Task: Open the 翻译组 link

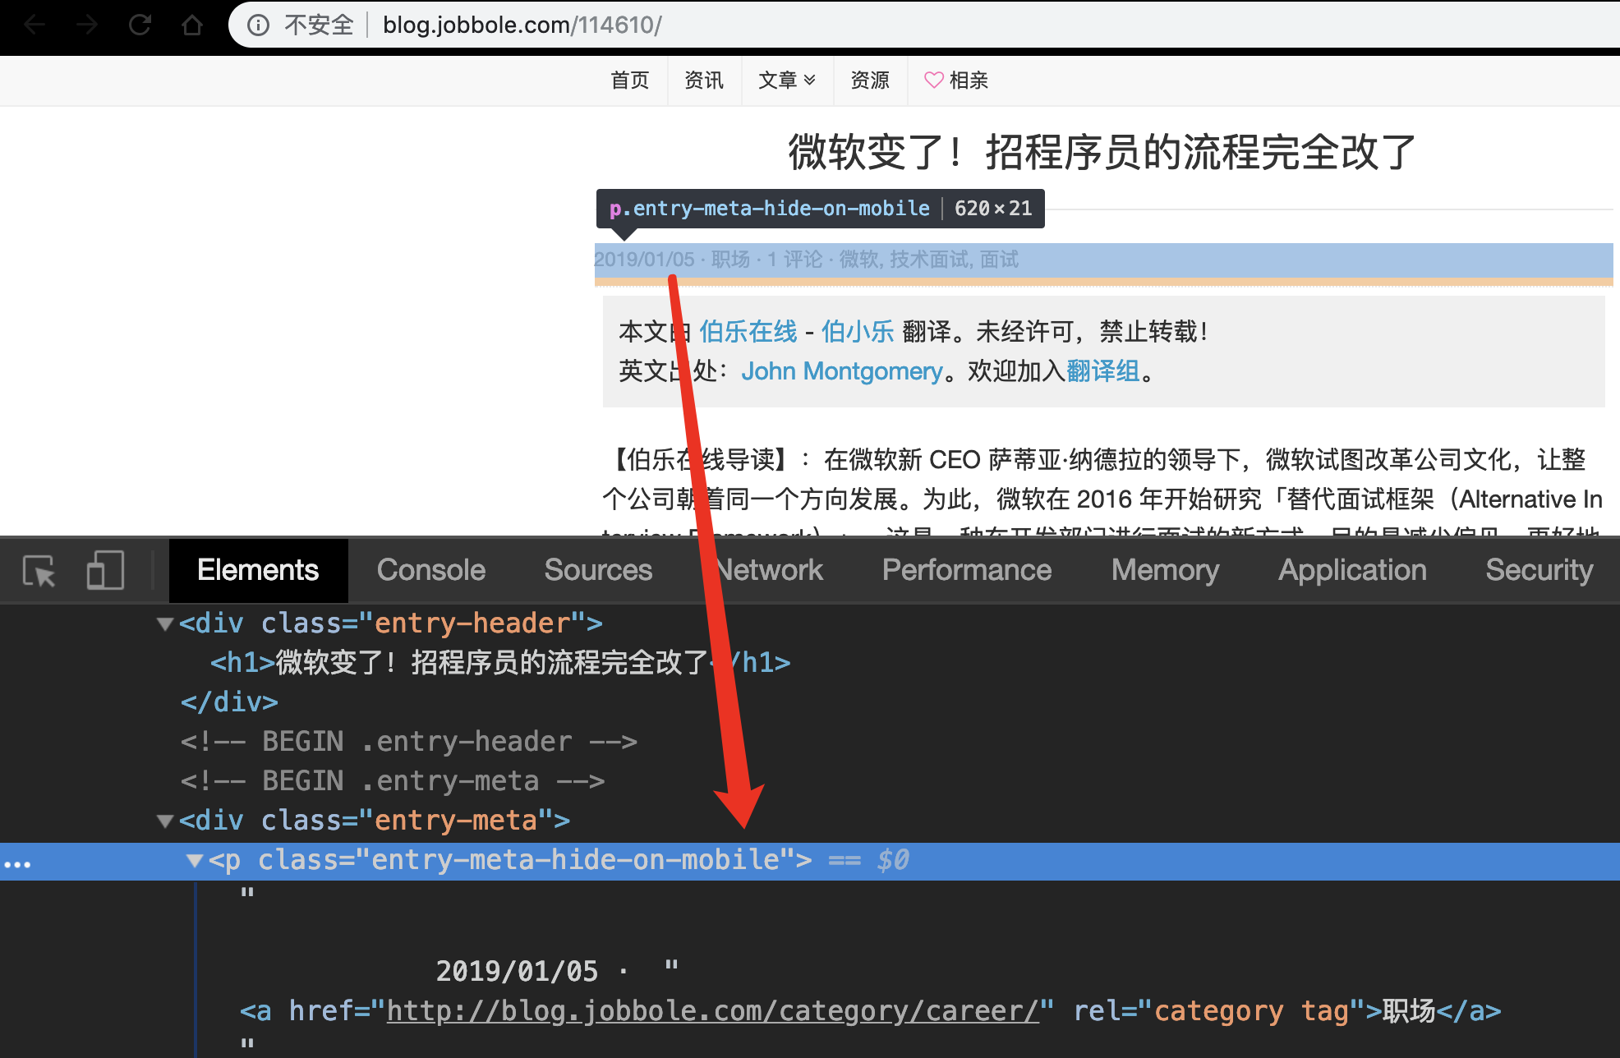Action: 1102,371
